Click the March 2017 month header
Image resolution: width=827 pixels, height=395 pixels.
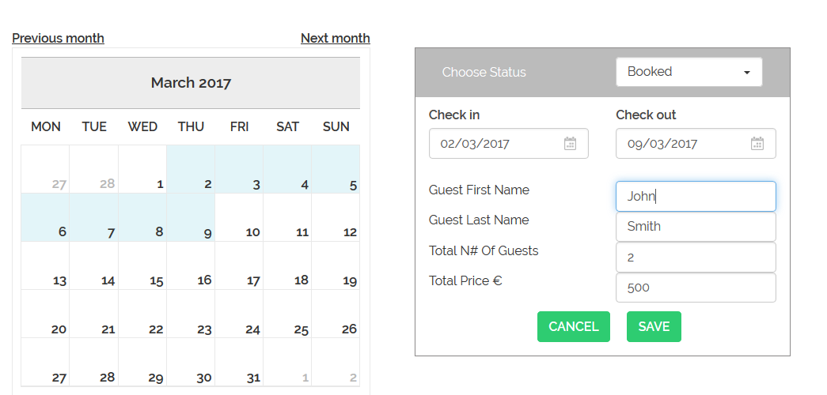pos(191,83)
